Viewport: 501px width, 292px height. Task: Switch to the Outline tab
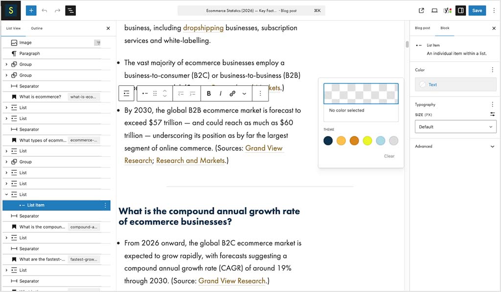(x=37, y=28)
